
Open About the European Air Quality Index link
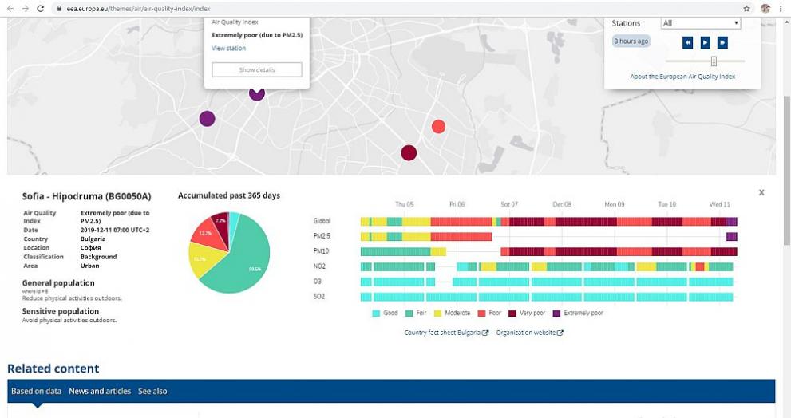pos(682,77)
